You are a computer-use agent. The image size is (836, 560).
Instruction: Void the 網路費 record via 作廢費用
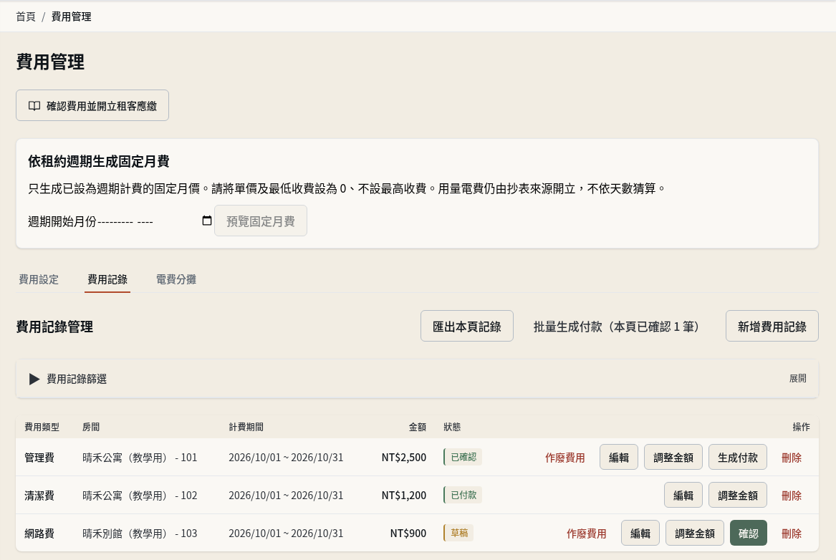click(x=587, y=534)
